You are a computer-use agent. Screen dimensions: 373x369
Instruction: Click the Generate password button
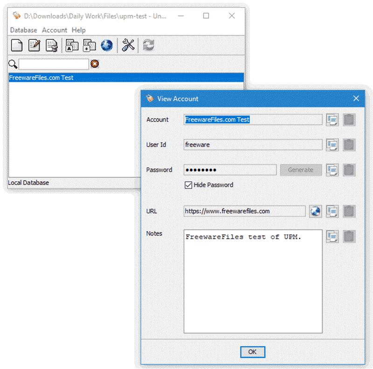point(301,170)
